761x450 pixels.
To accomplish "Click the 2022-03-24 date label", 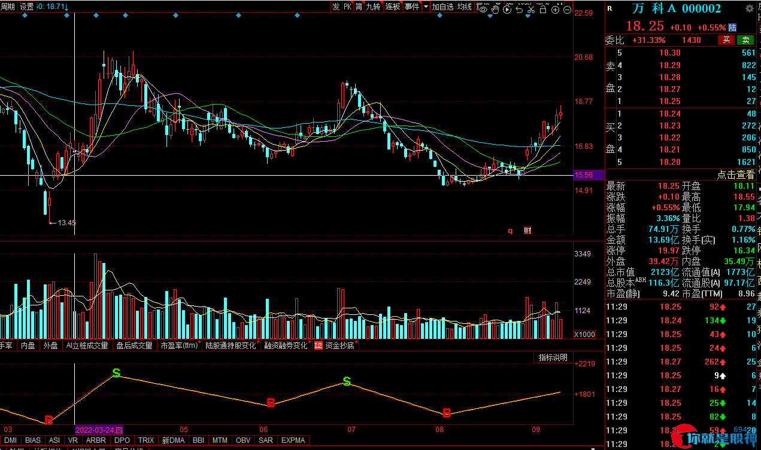I will 99,430.
